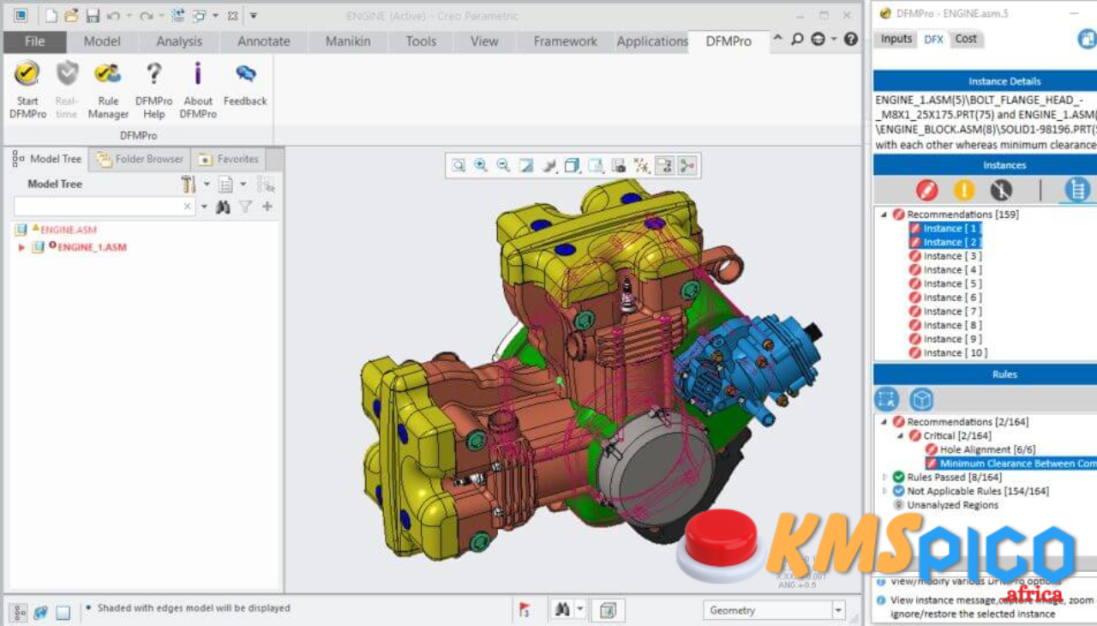This screenshot has width=1097, height=626.
Task: Show warning instances yellow filter icon
Action: 964,190
